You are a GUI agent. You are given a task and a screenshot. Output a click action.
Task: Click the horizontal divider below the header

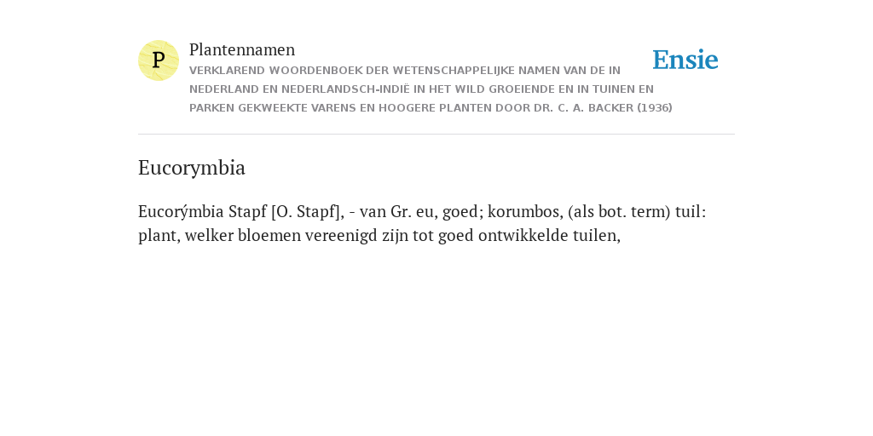point(436,134)
